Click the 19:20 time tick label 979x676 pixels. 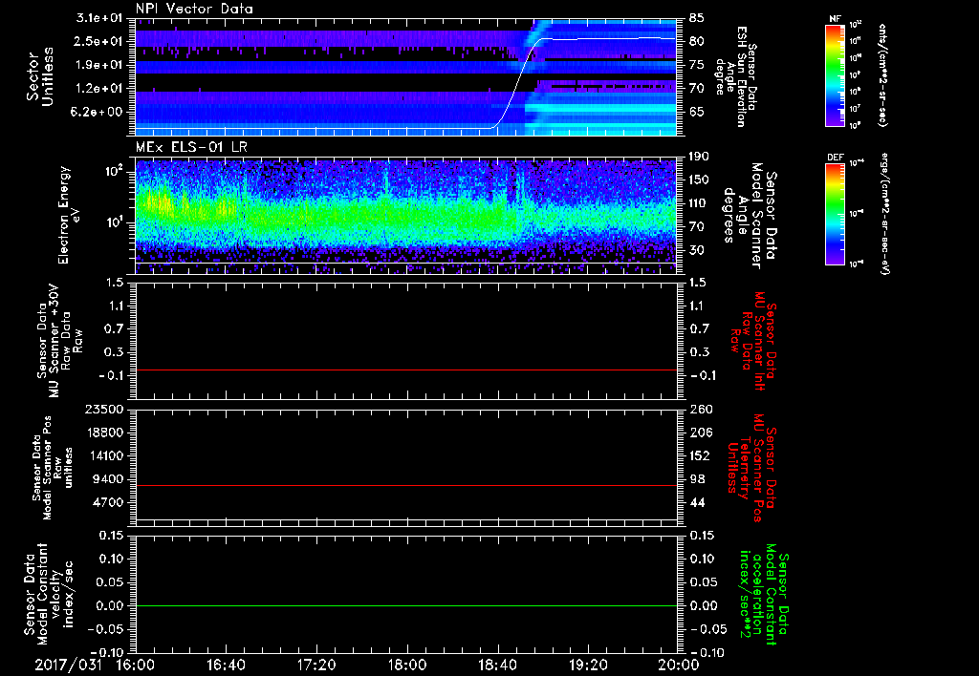(588, 665)
